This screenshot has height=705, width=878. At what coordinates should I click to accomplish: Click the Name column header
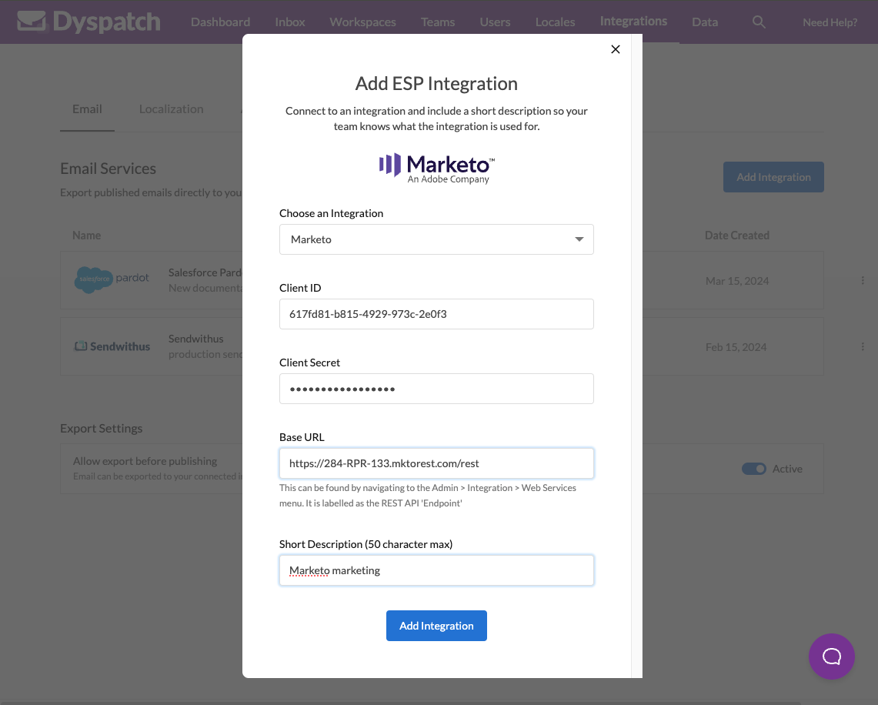87,236
